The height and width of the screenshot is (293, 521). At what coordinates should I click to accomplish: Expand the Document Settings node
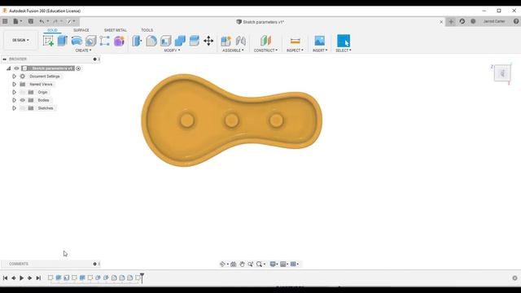click(14, 77)
